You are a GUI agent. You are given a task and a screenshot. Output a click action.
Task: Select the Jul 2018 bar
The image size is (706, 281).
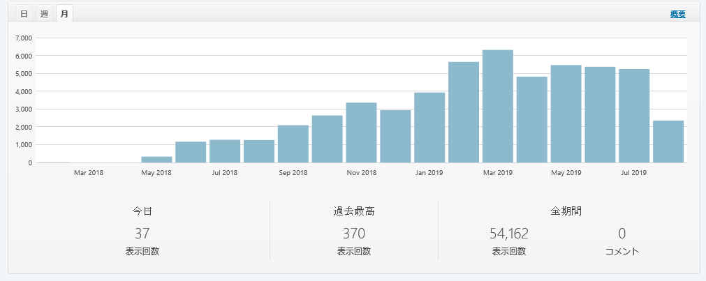click(225, 151)
